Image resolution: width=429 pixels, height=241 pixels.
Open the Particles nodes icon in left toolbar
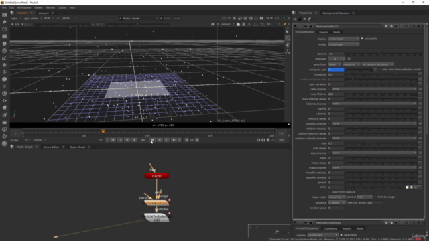(x=5, y=86)
